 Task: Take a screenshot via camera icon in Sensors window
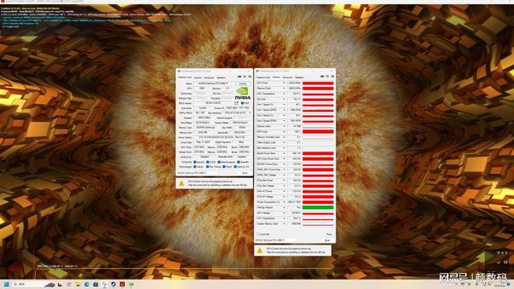click(x=322, y=76)
